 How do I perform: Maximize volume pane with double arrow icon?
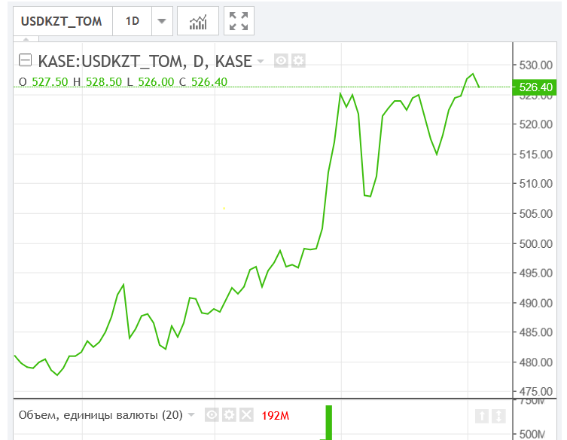[x=498, y=416]
